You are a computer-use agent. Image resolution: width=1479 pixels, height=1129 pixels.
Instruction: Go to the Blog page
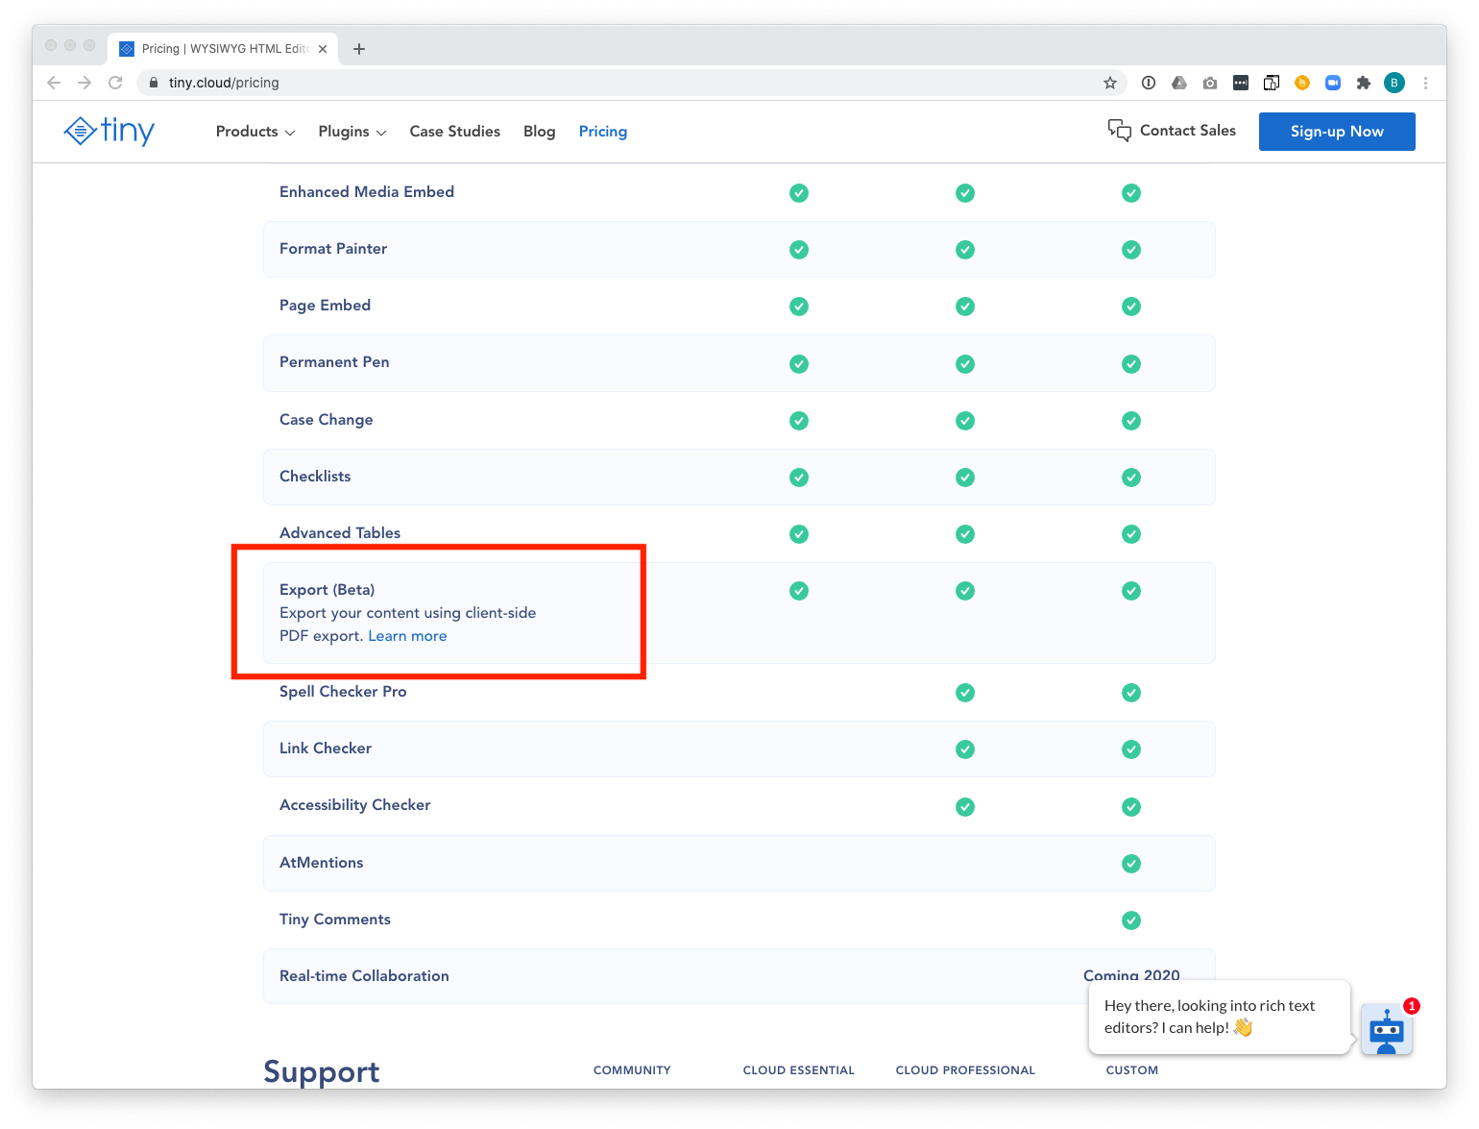(x=540, y=132)
